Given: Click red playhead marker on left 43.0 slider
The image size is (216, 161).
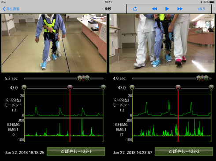Looking at the screenshot, I should (x=70, y=88).
